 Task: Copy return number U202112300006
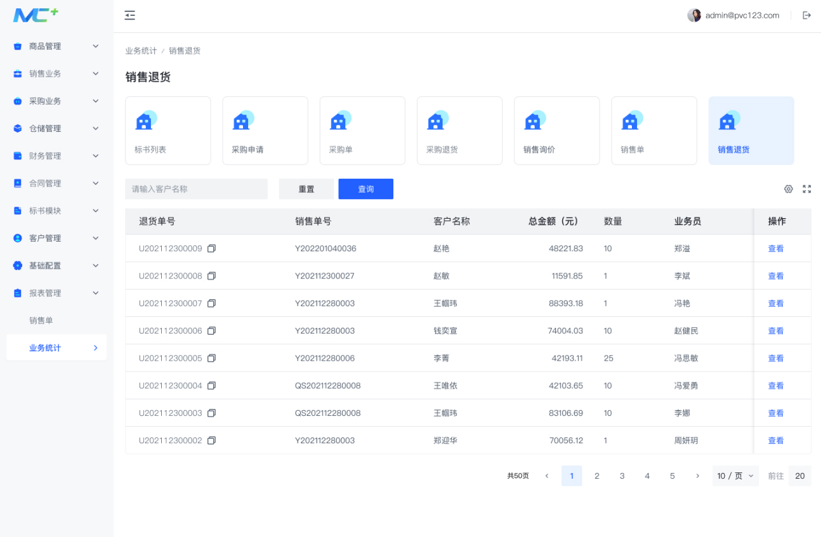point(212,331)
